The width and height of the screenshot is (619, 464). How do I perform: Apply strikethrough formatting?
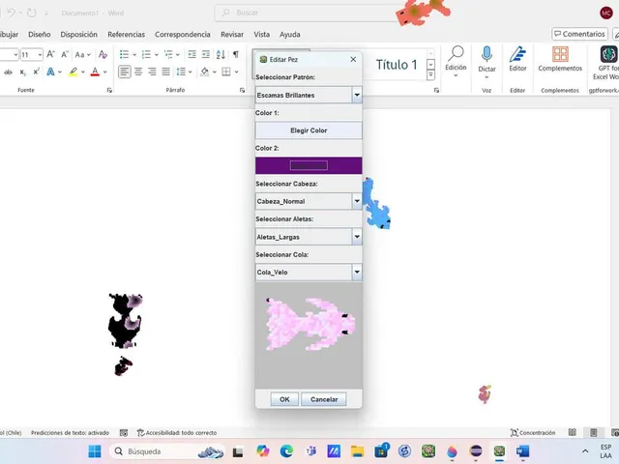point(9,72)
